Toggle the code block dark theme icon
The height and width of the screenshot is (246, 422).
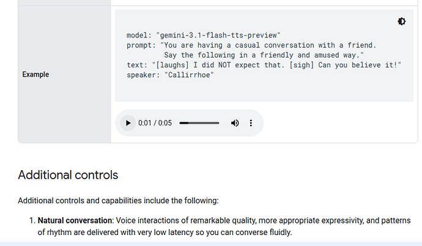401,21
